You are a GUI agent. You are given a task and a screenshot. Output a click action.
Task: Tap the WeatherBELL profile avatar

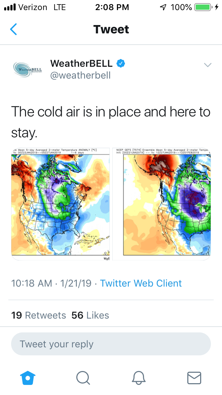[x=27, y=69]
